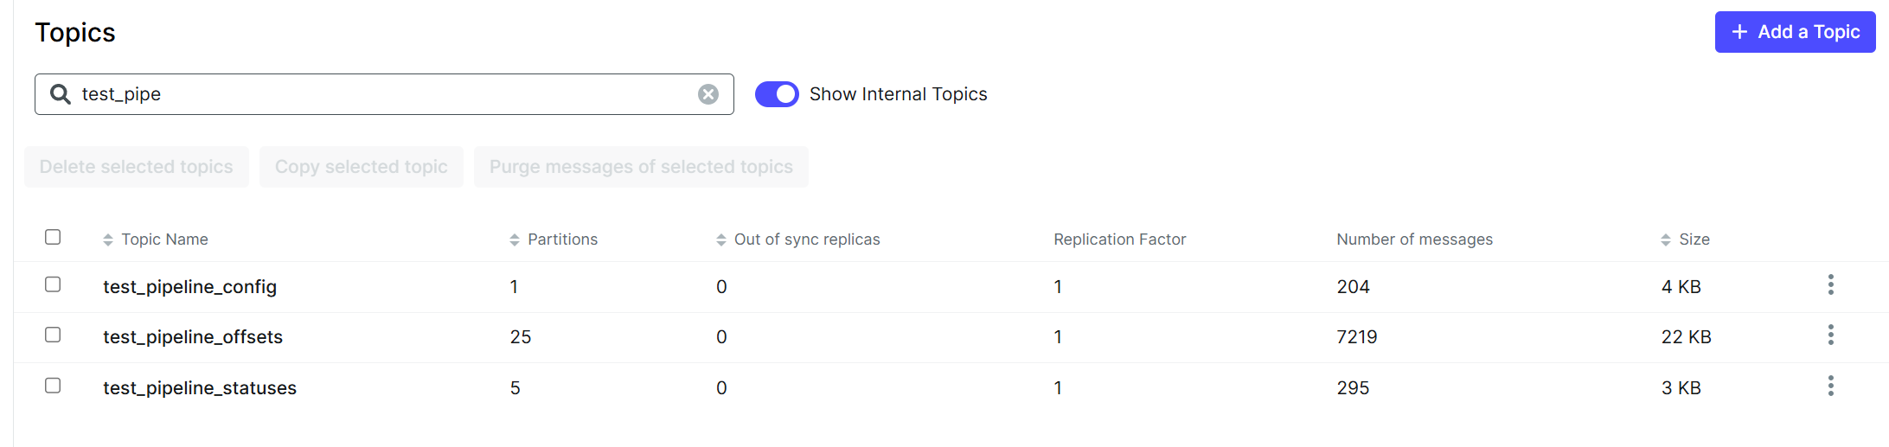Open the kebab menu for test_pipeline_config
The image size is (1889, 447).
1830,284
